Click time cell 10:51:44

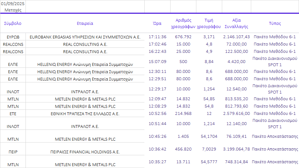point(157,124)
